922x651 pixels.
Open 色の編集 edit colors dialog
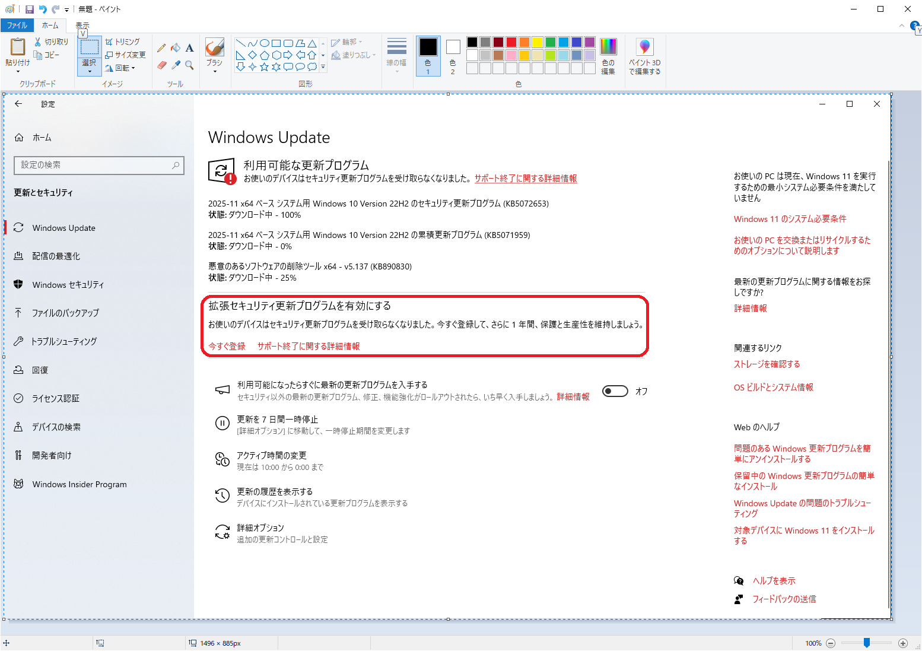point(608,56)
